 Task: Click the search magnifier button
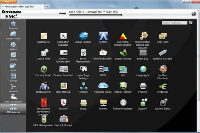coord(191,23)
